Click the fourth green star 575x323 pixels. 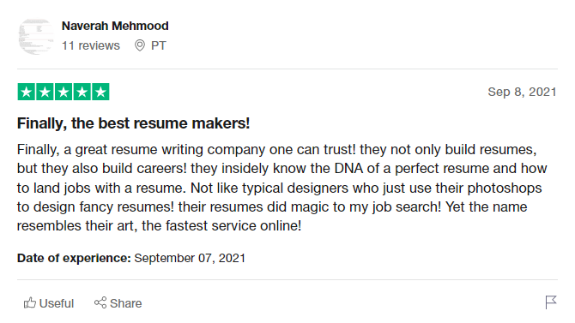point(82,92)
